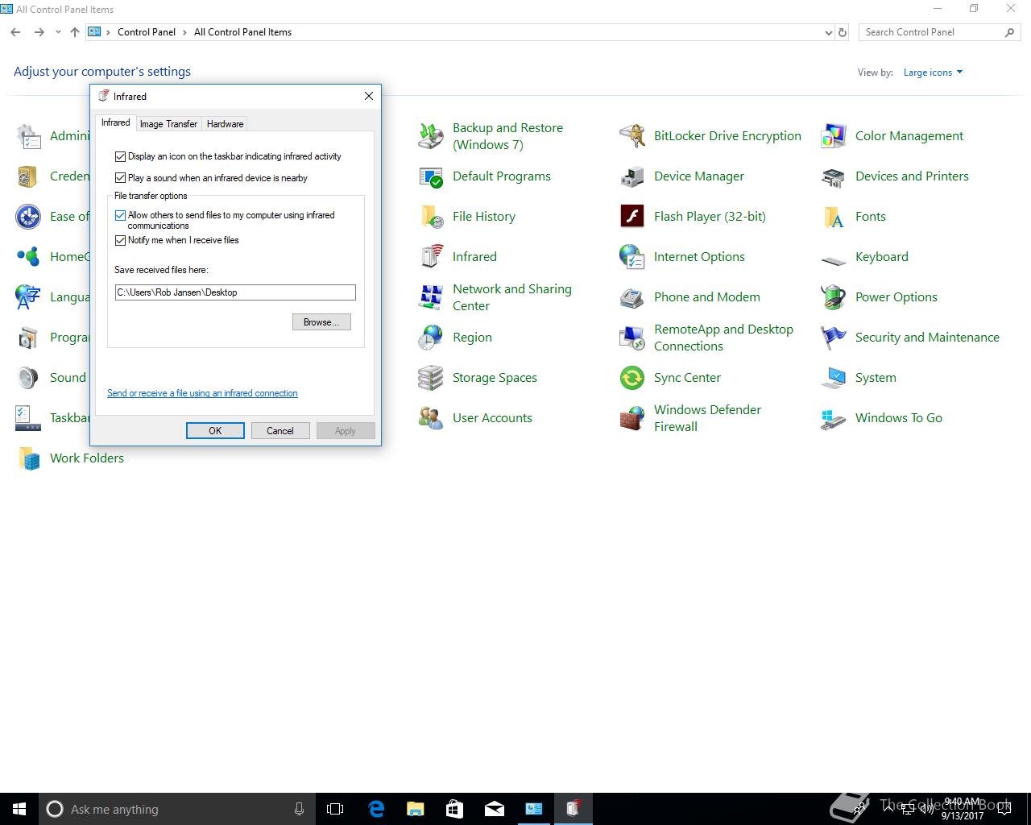
Task: Open the Store from the taskbar
Action: pyautogui.click(x=454, y=809)
